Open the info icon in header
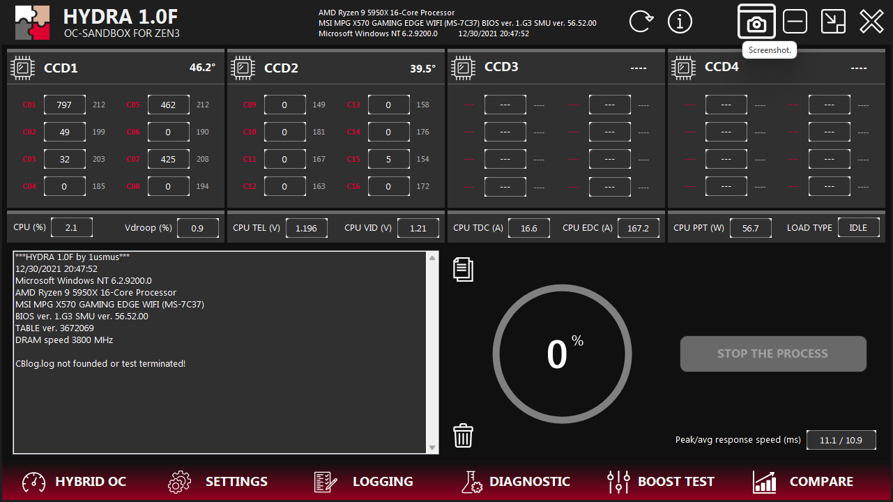The image size is (893, 502). (x=680, y=22)
